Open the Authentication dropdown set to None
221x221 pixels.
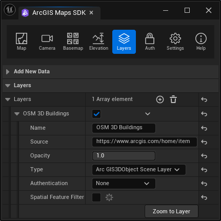coord(124,184)
